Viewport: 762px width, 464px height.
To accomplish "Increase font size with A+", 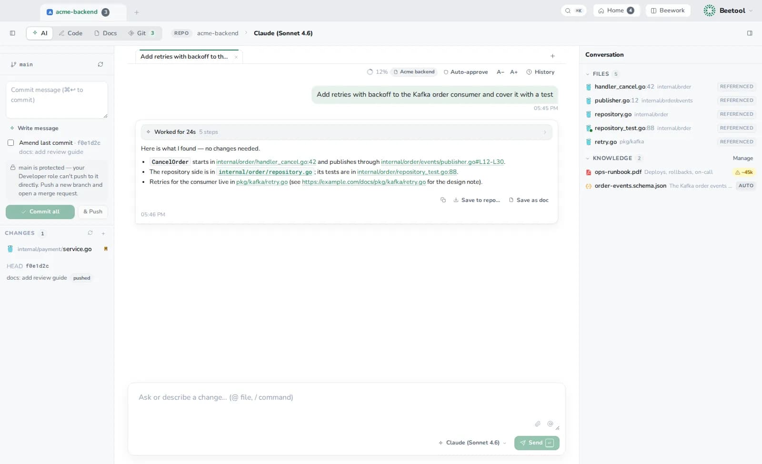I will tap(514, 72).
